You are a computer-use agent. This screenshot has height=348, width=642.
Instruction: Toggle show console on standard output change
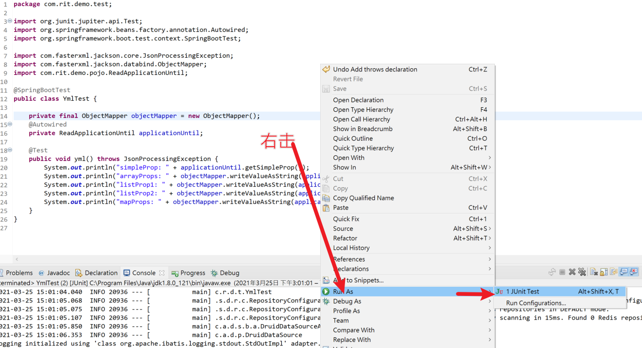click(x=624, y=272)
